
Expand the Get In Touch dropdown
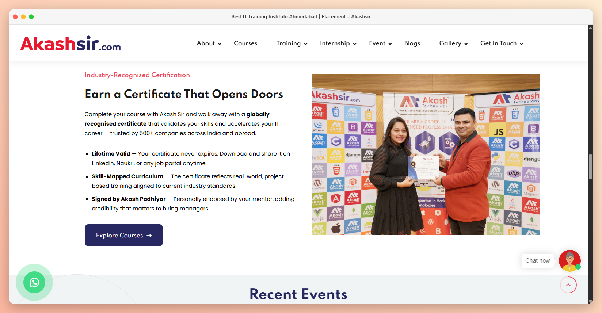[502, 43]
